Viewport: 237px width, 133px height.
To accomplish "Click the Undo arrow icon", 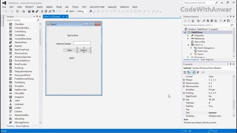I will tap(54, 11).
